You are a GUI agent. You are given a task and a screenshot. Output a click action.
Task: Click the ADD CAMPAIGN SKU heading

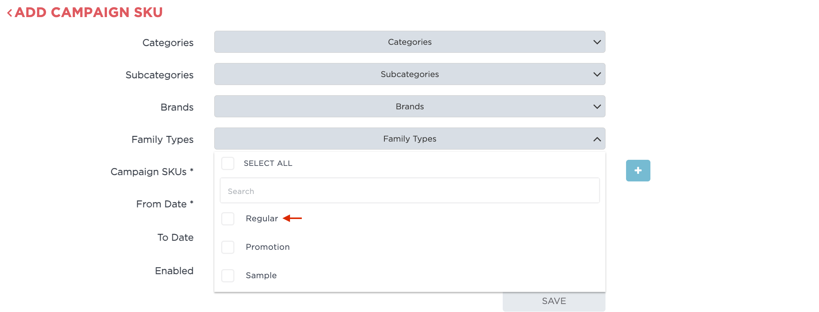tap(89, 12)
